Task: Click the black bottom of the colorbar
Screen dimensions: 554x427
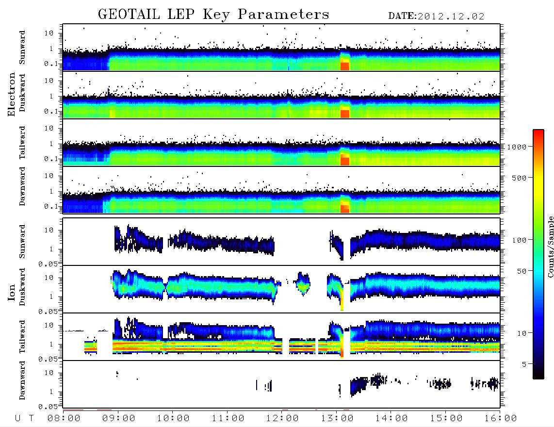Action: tap(538, 375)
